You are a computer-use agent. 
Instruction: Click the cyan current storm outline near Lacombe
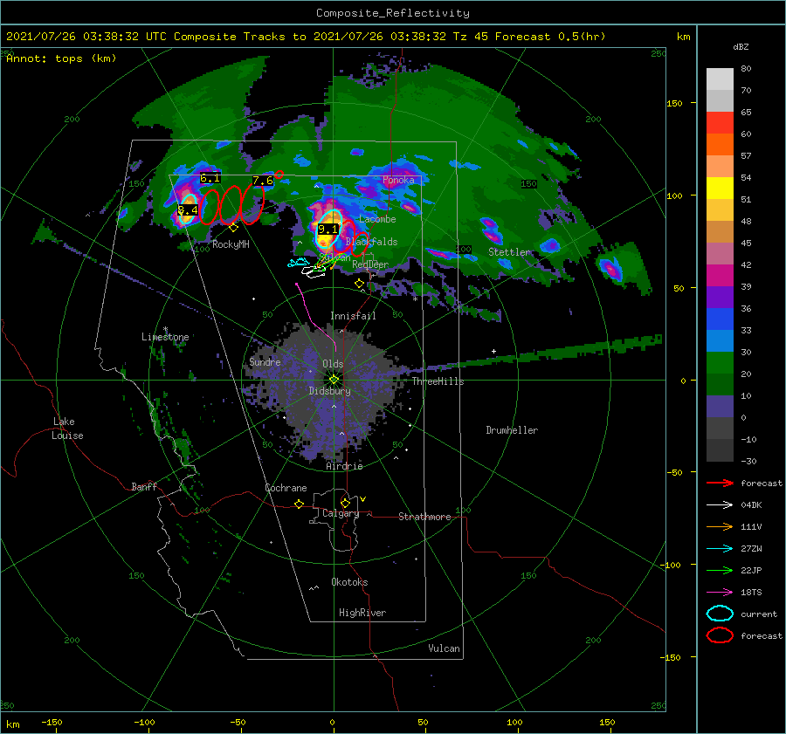(x=328, y=229)
